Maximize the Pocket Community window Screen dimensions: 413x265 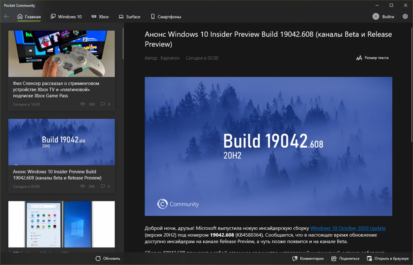391,5
